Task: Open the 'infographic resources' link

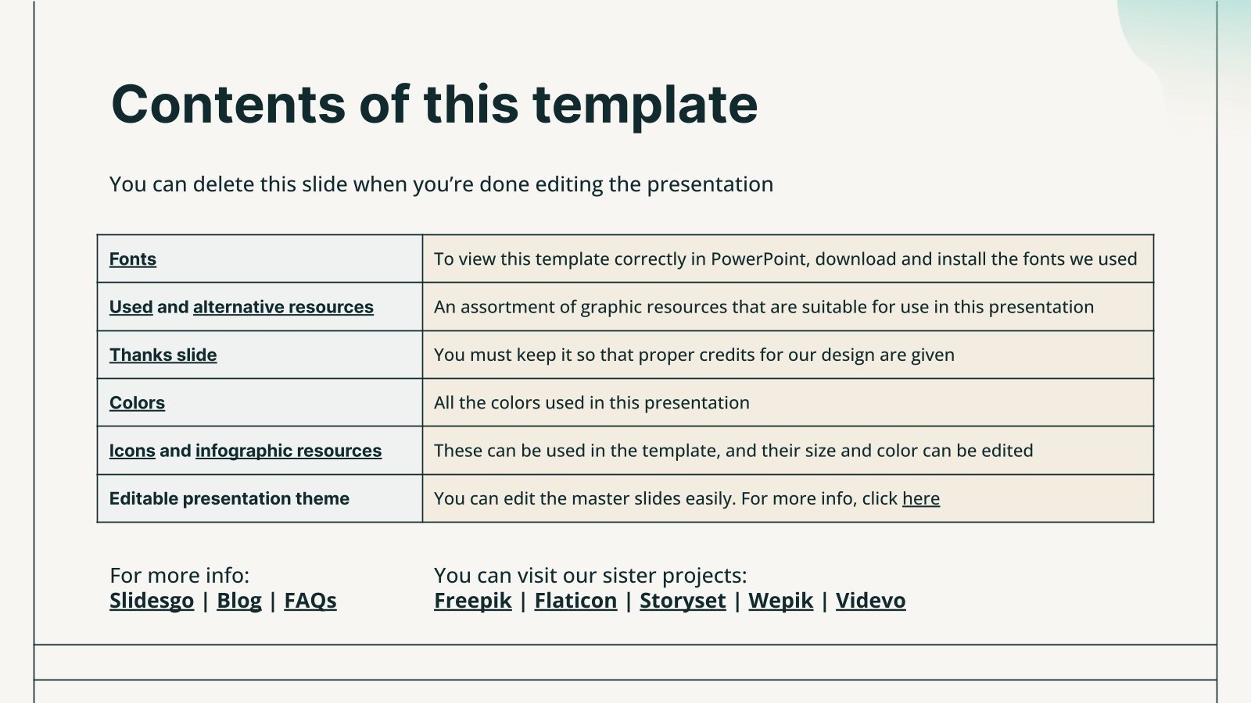Action: coord(289,451)
